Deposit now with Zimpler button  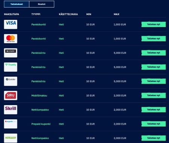(x=154, y=53)
